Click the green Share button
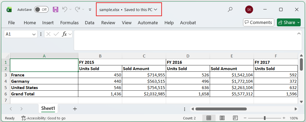 coord(289,22)
